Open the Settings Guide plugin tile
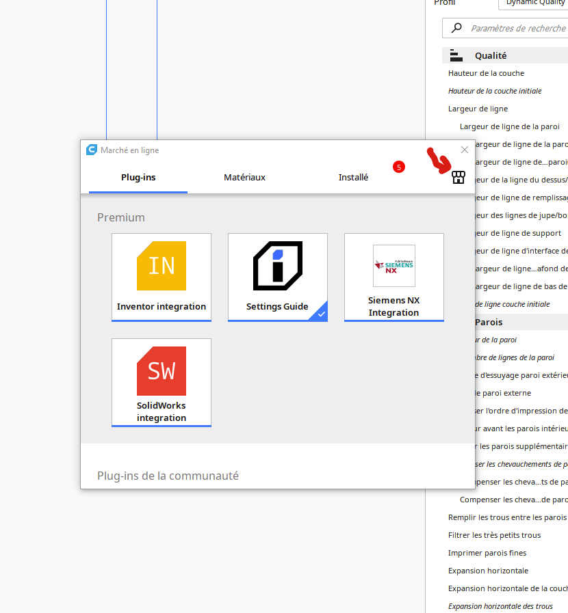568x613 pixels. [x=278, y=277]
